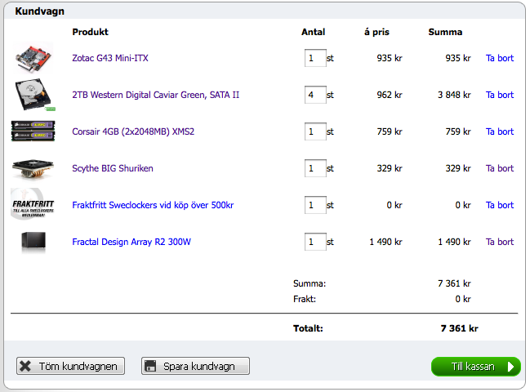Click the Scythe BIG Shuriken cooler image
Screen dimensions: 530x392
click(x=33, y=168)
